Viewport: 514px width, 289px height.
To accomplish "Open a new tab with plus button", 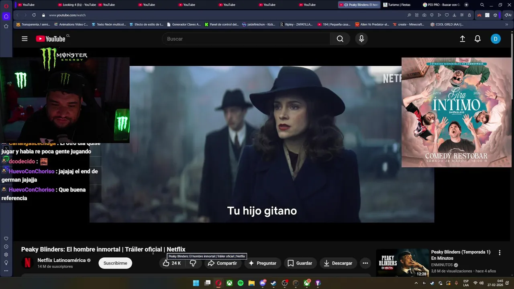I will tap(466, 5).
